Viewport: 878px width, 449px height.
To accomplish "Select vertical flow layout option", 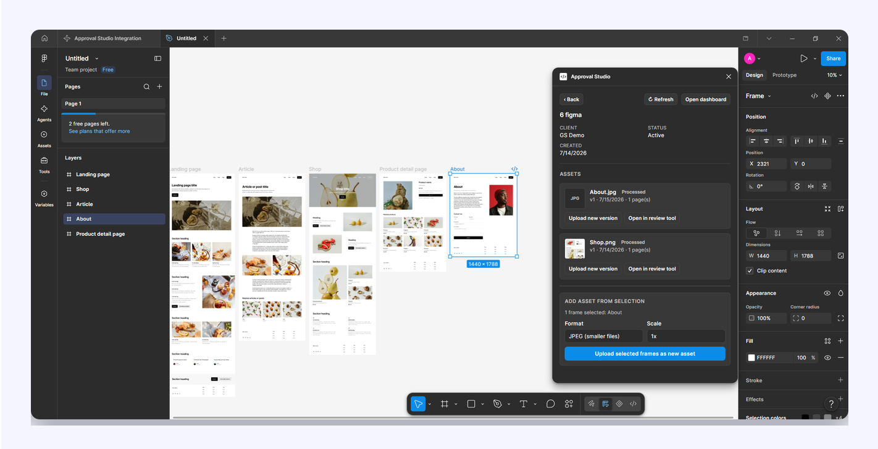I will (777, 233).
